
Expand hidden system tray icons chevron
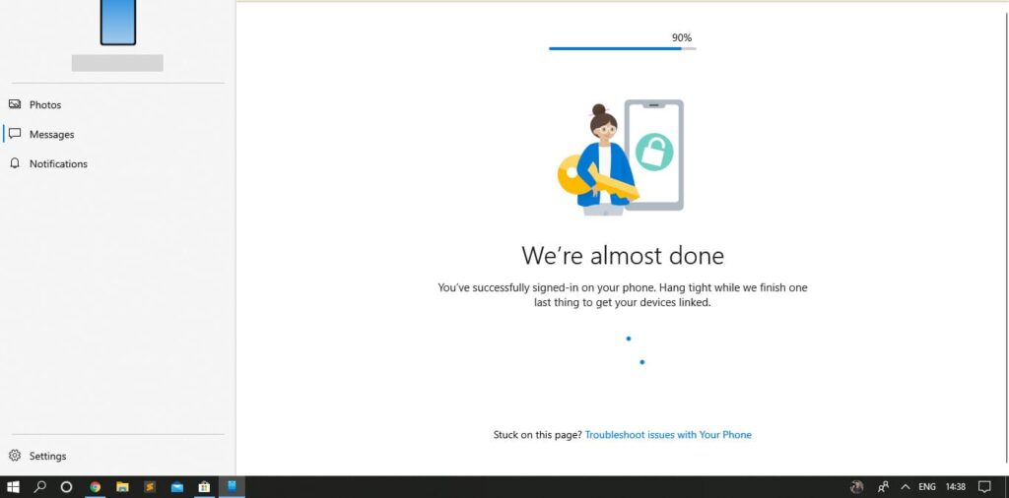[905, 486]
